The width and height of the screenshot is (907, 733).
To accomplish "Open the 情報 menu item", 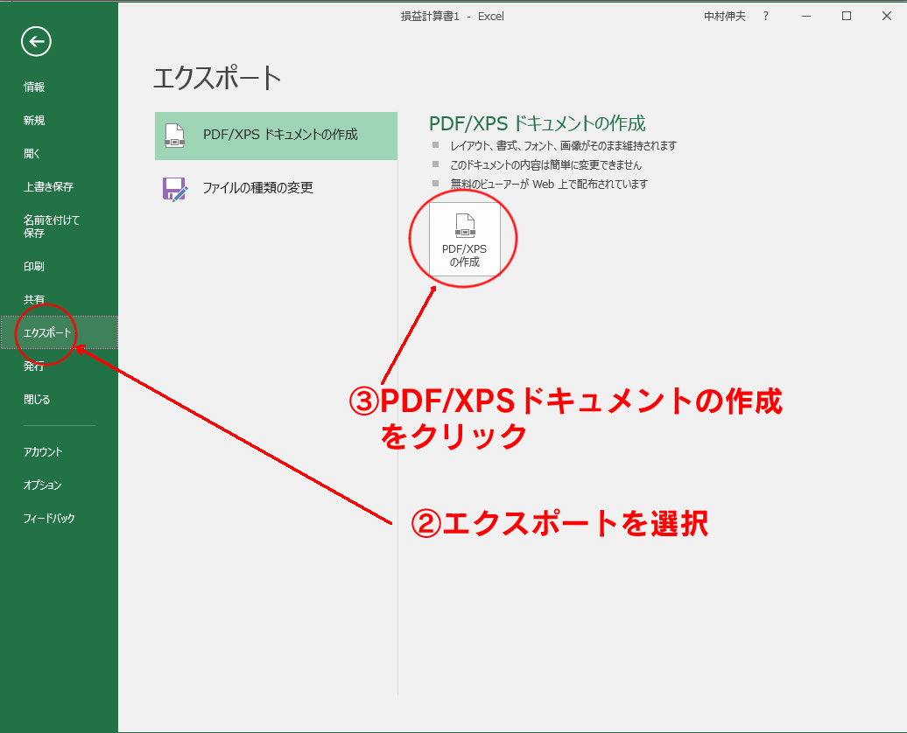I will [x=34, y=87].
